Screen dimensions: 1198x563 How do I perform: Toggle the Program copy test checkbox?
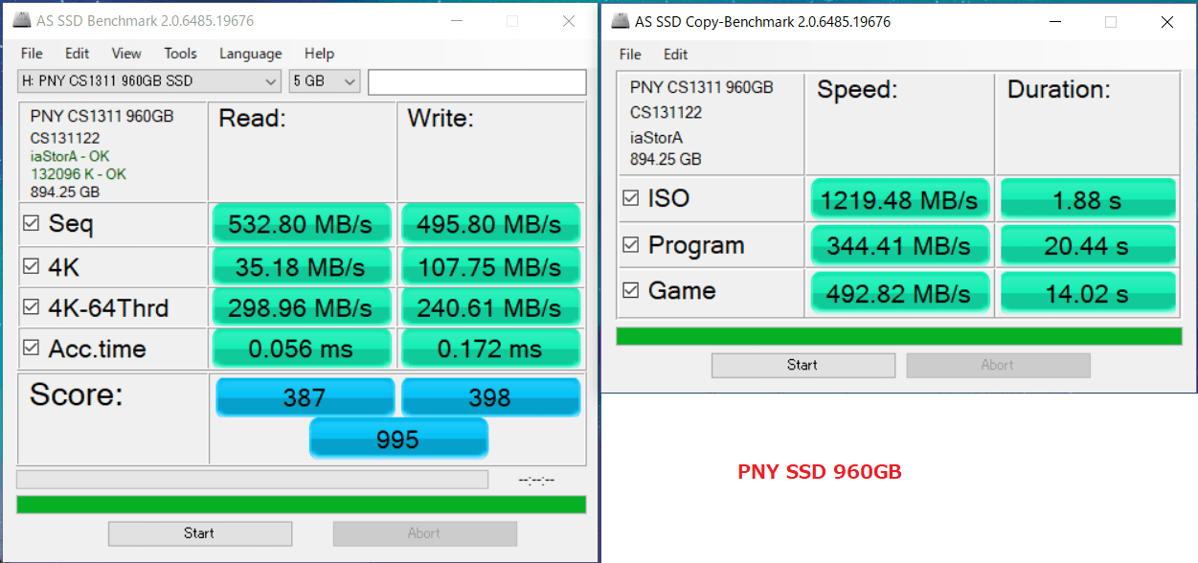pos(631,245)
